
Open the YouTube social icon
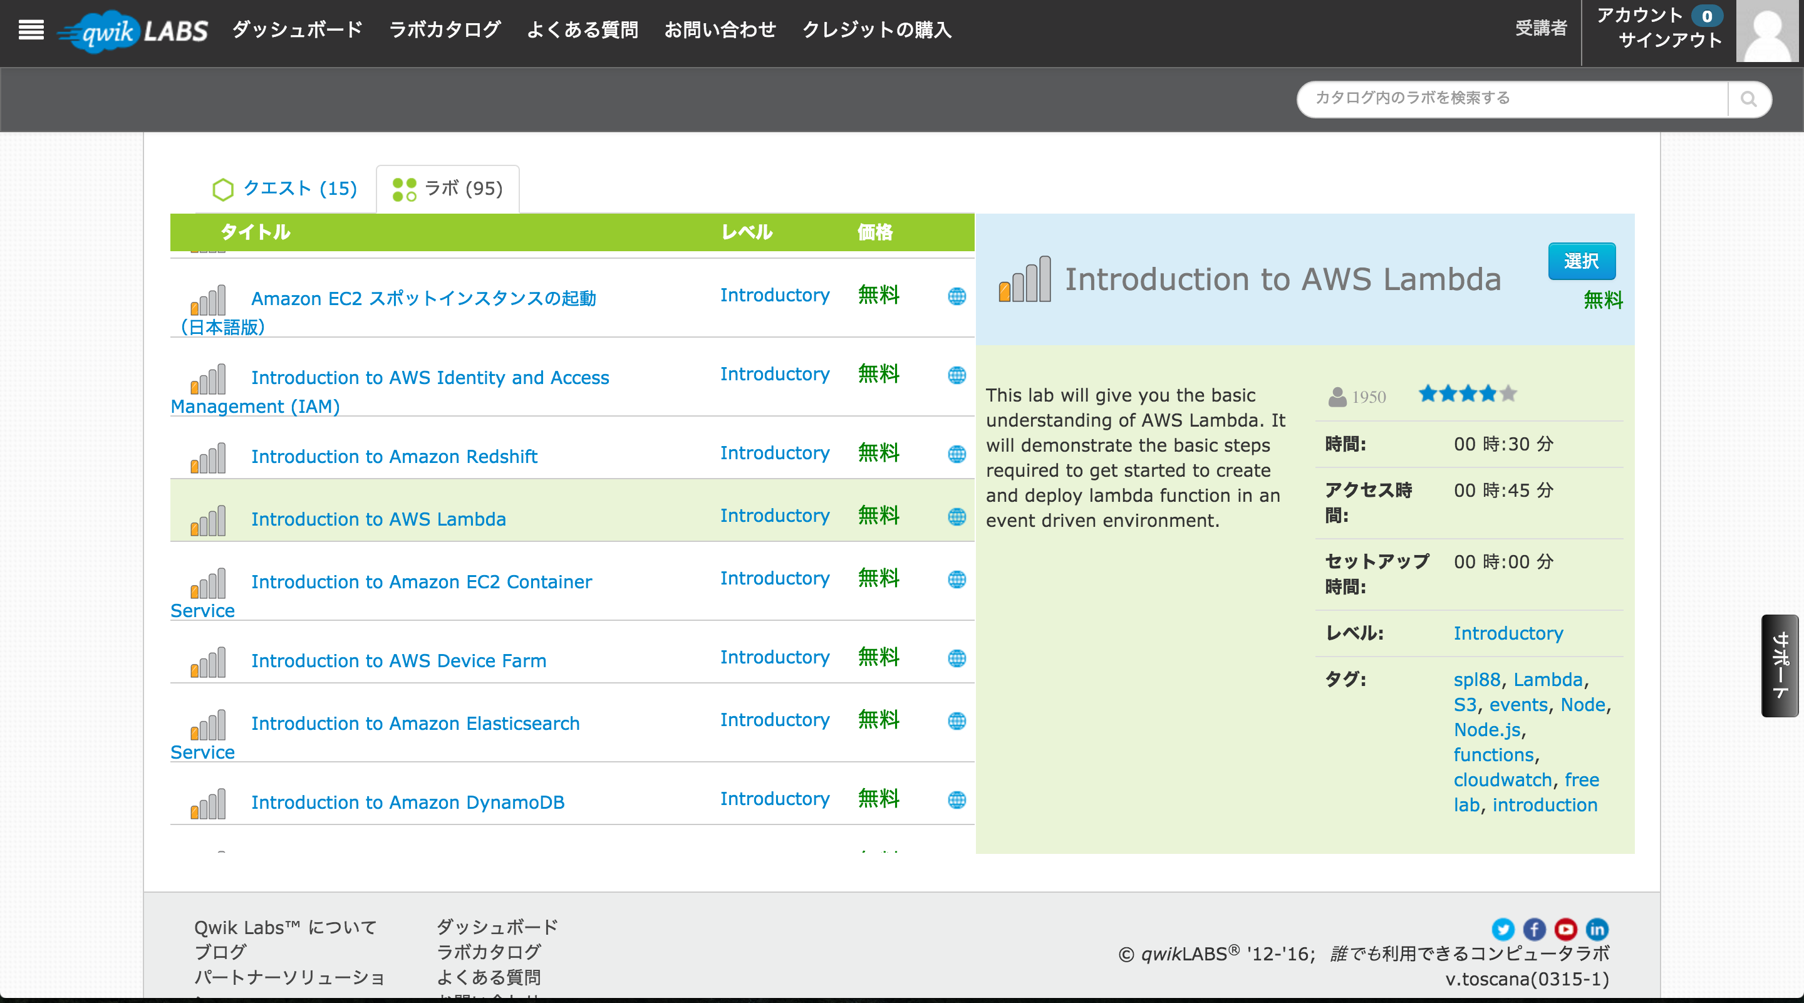pos(1565,928)
